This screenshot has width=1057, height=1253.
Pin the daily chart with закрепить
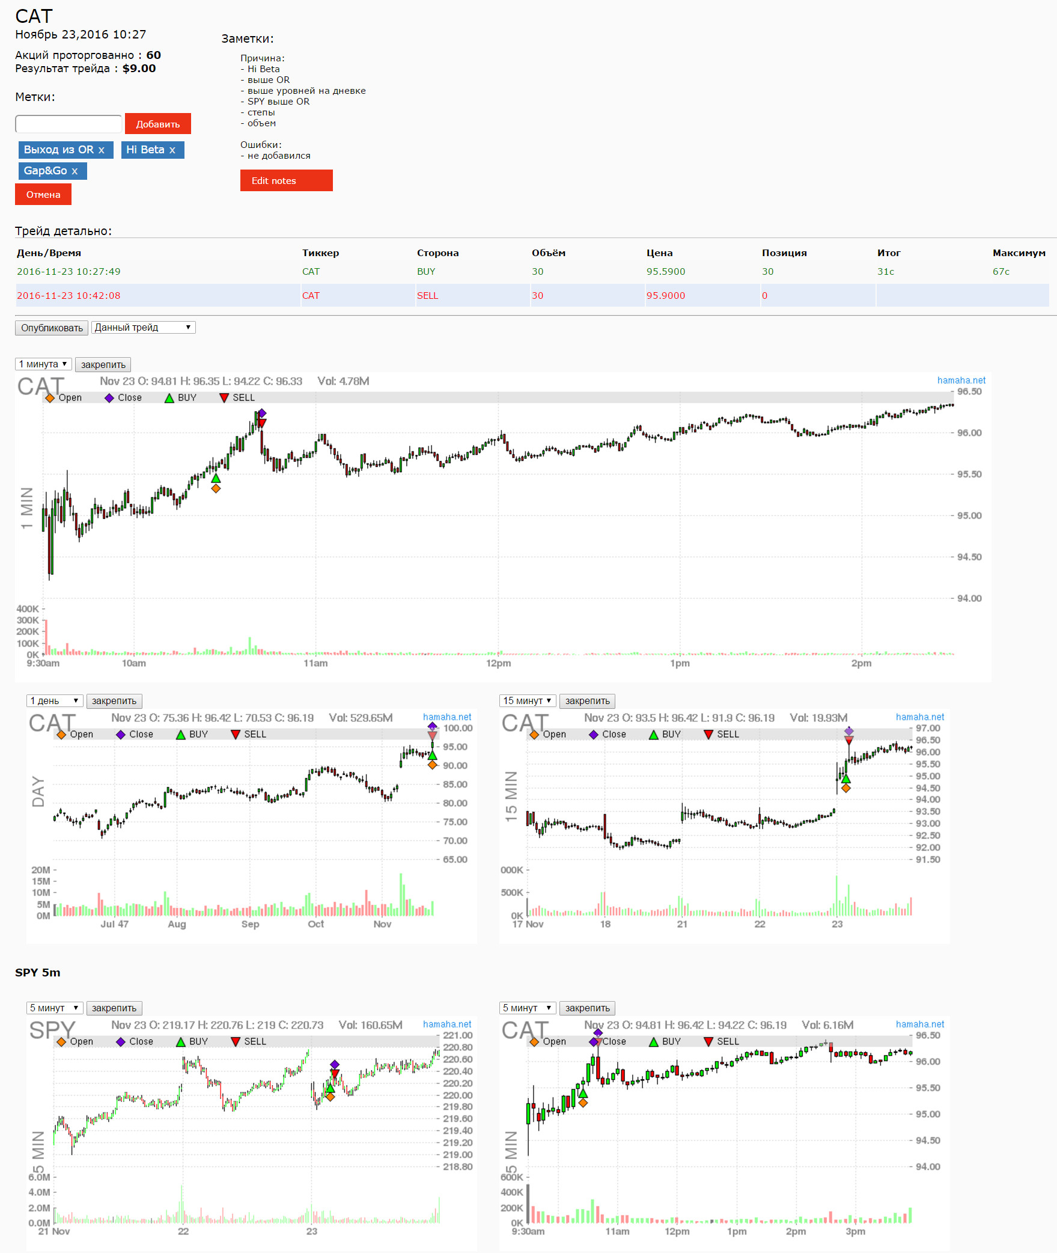tap(114, 700)
